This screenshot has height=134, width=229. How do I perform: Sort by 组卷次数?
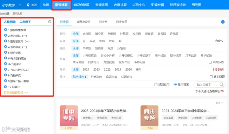[96, 77]
